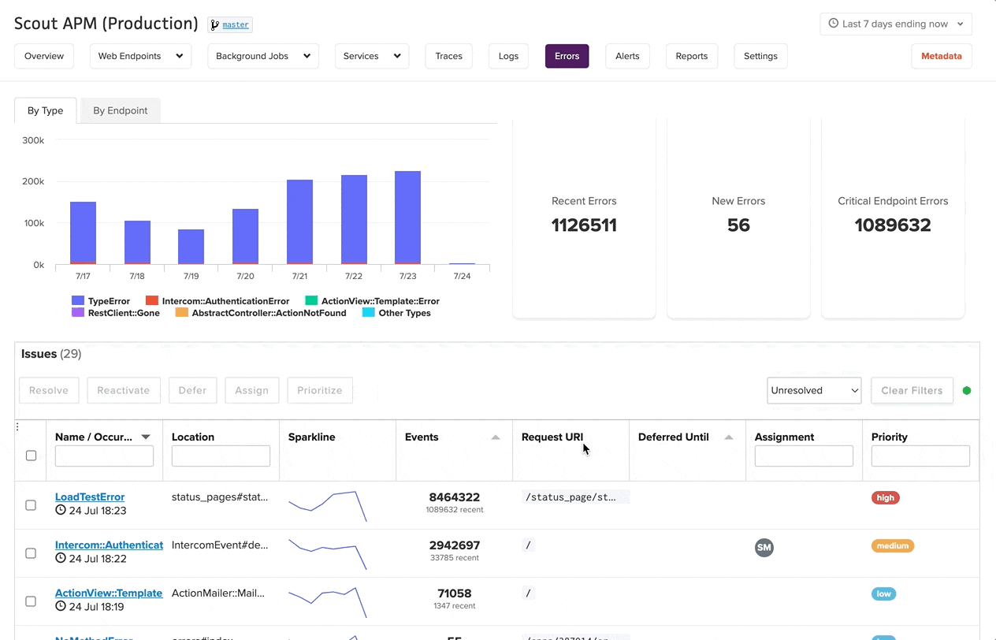Select the Errors nav button
The height and width of the screenshot is (640, 996).
coord(567,56)
